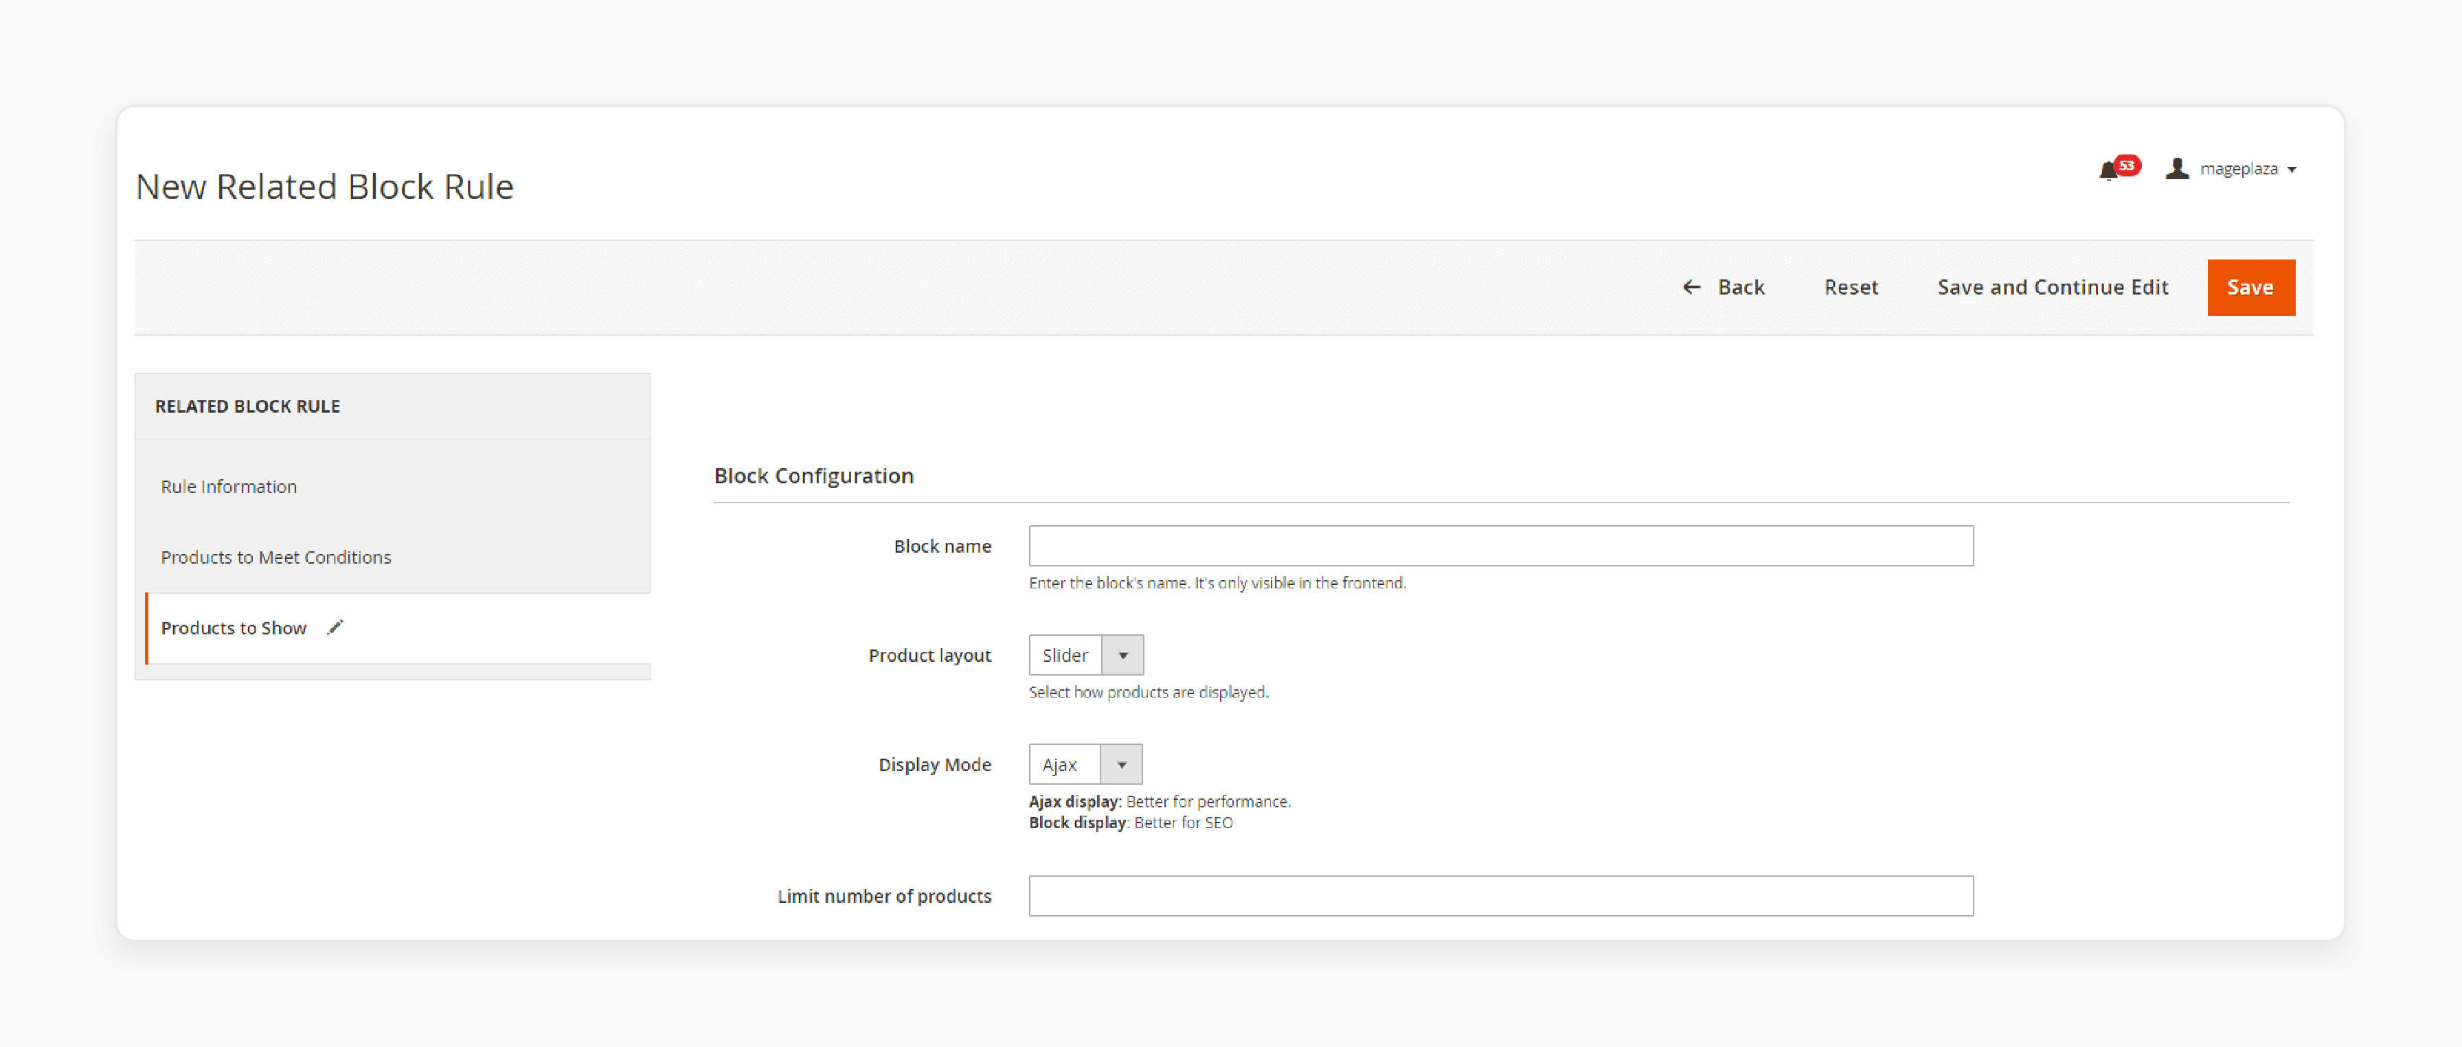Click the Limit number of products label

(x=884, y=896)
